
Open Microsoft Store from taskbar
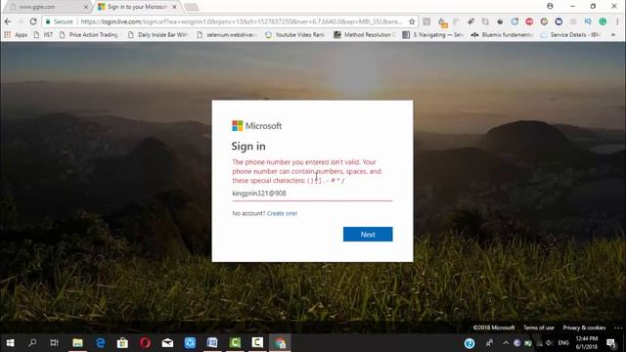coord(122,343)
